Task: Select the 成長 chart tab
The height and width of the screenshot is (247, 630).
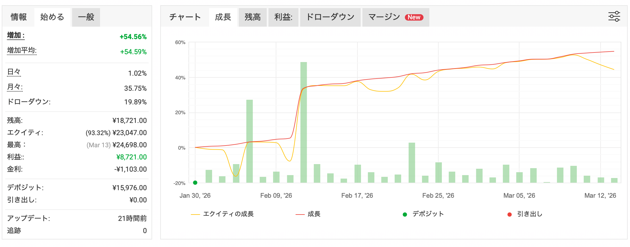Action: click(x=223, y=17)
